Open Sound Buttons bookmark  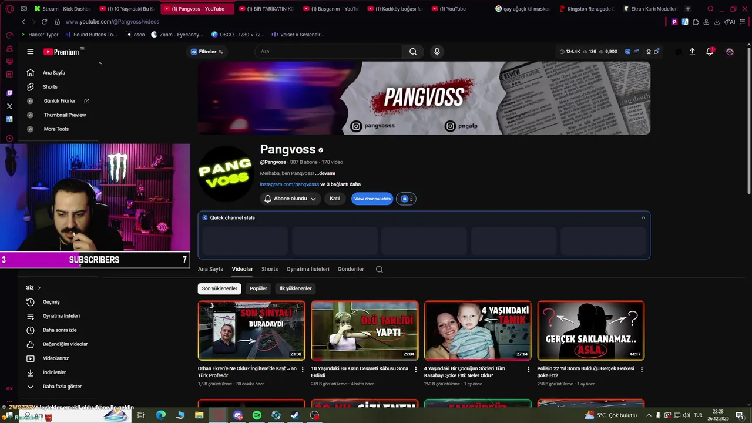[x=90, y=35]
